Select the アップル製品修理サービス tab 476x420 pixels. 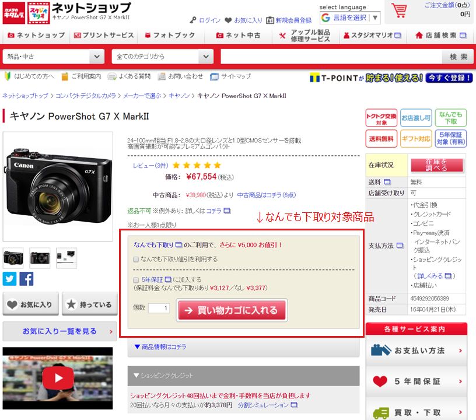coord(304,36)
